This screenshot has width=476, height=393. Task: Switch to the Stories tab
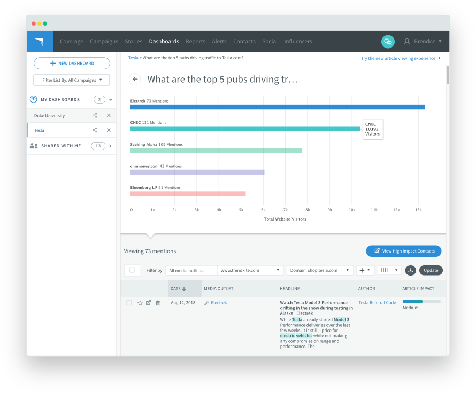pos(134,41)
